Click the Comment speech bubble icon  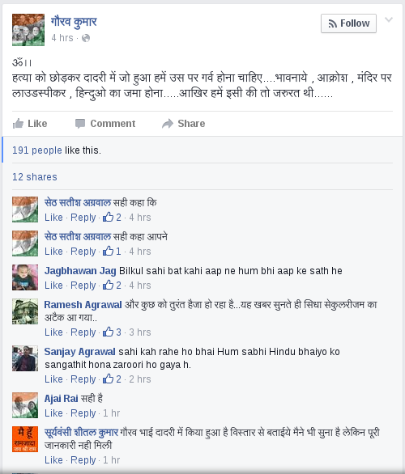(80, 124)
